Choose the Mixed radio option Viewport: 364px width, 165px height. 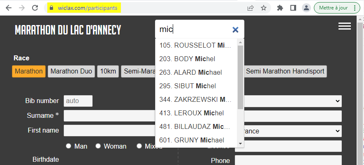[139, 146]
